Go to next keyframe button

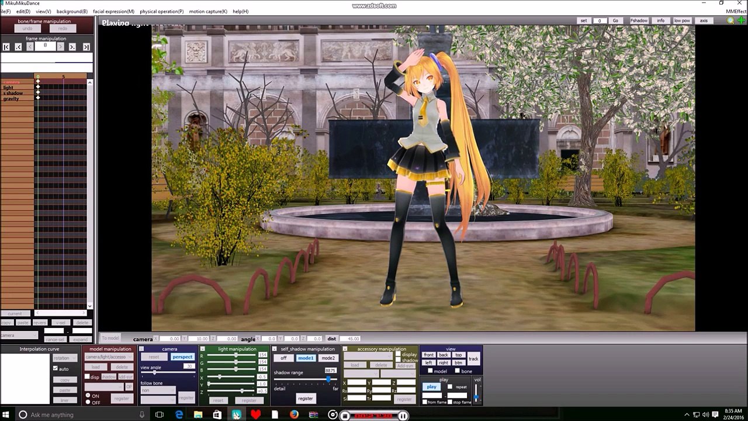[x=72, y=47]
